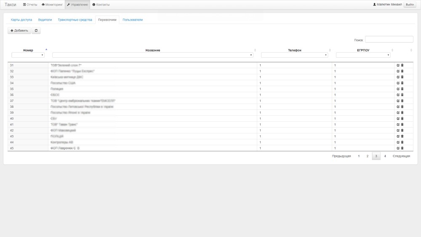Click the Добавить button
421x237 pixels.
coord(19,31)
